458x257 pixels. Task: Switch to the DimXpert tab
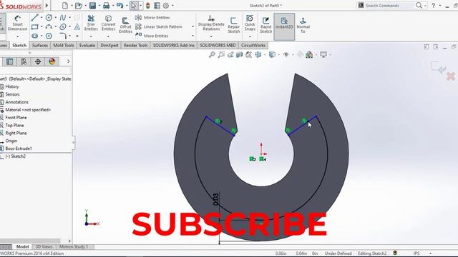pos(109,46)
